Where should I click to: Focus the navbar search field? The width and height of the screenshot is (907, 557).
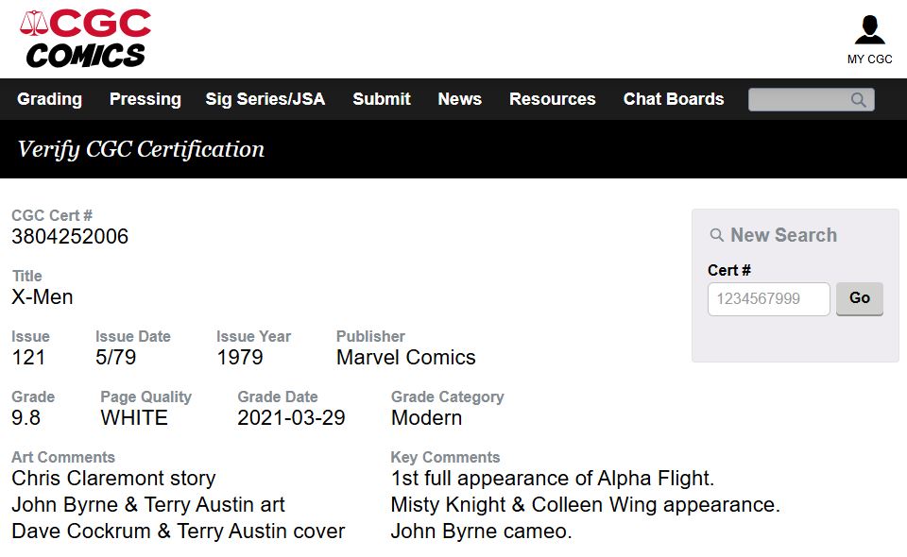tap(798, 100)
